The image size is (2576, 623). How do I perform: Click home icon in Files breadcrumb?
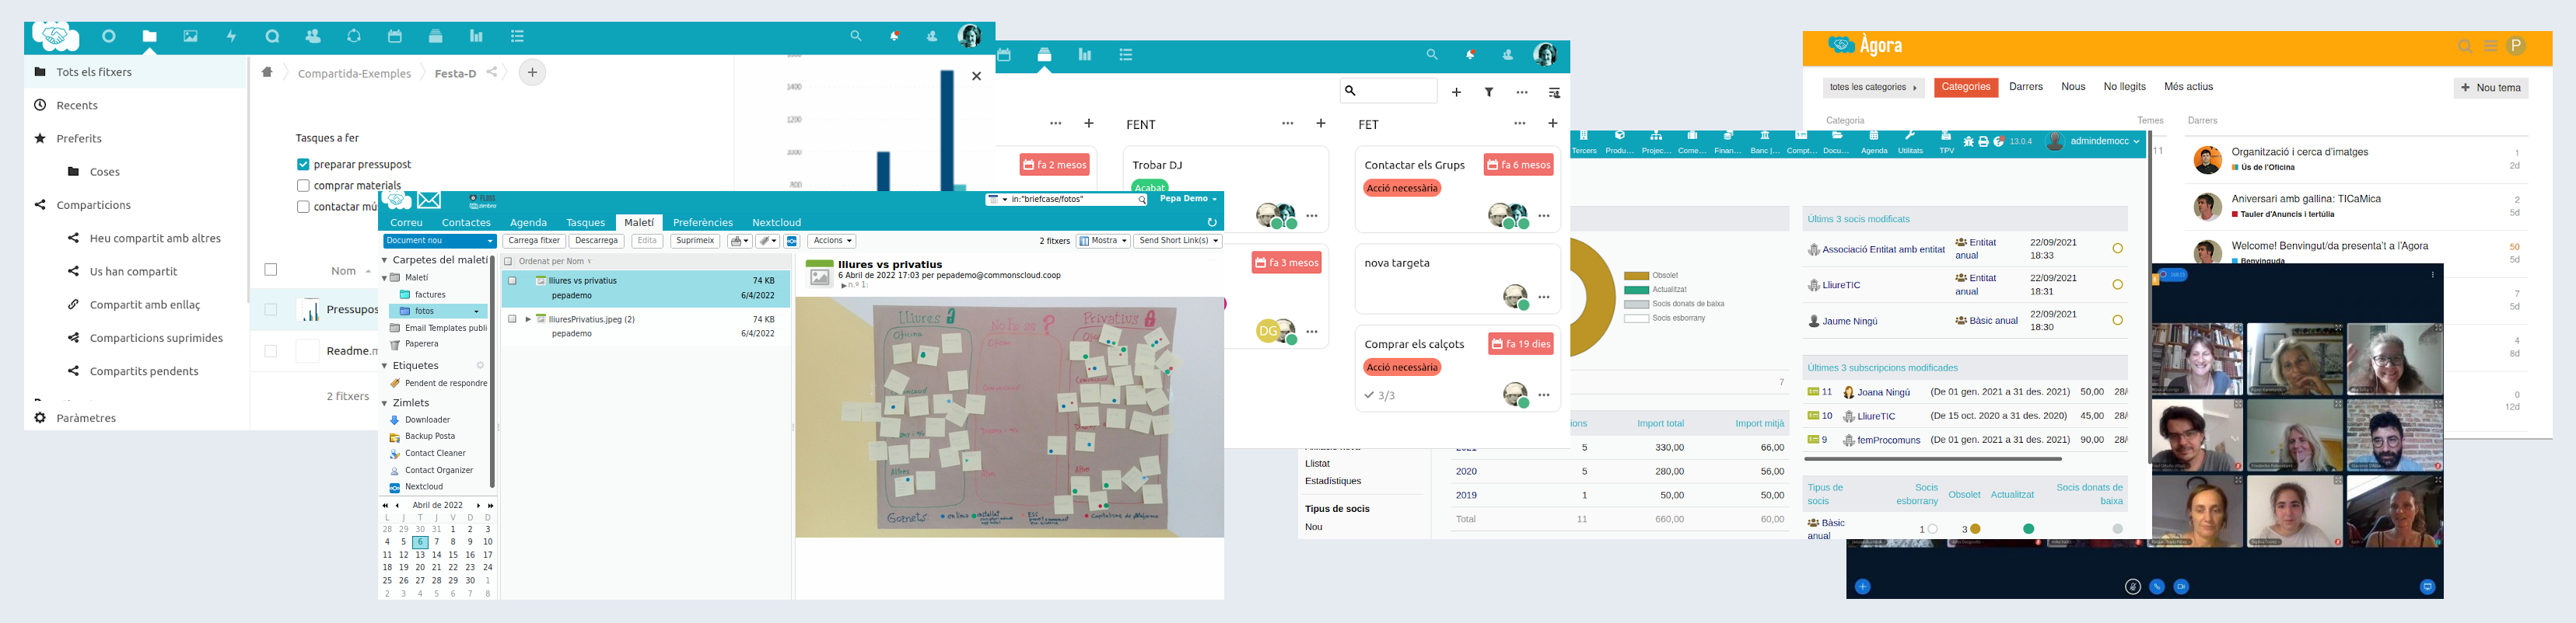pyautogui.click(x=267, y=72)
